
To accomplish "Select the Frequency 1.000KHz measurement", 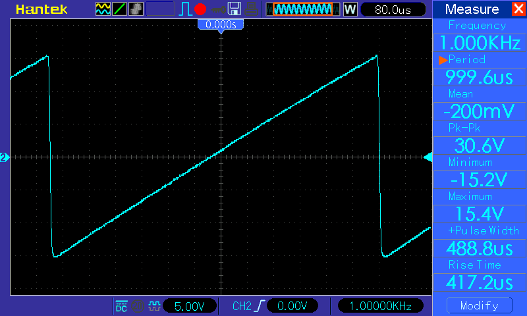I will (x=480, y=43).
